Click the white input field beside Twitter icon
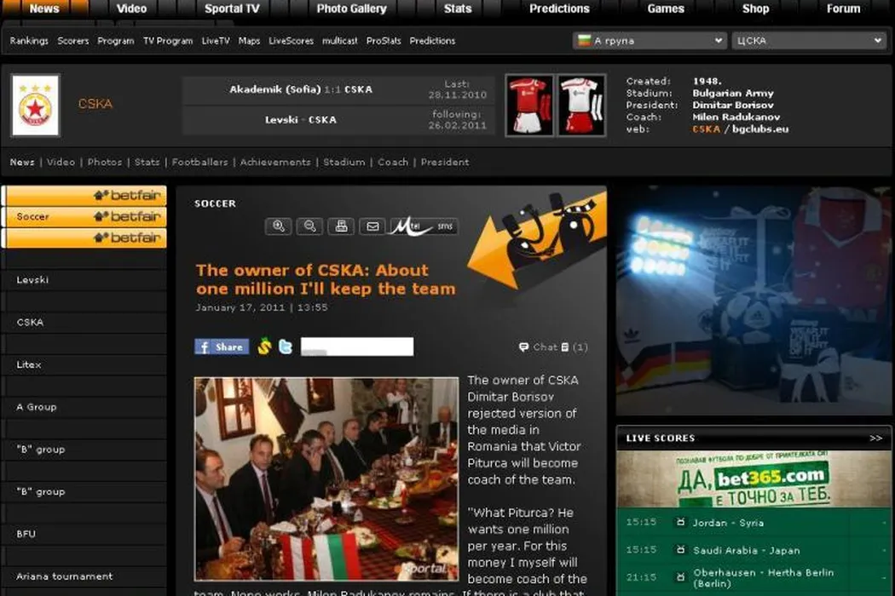 (356, 347)
